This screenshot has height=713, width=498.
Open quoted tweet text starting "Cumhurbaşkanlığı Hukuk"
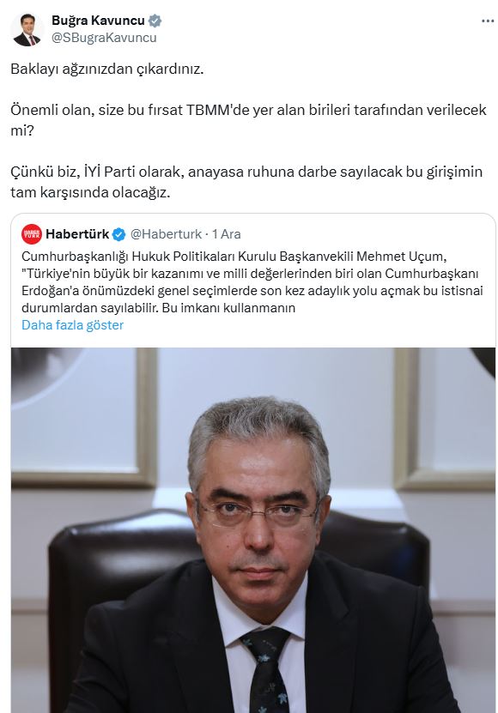click(x=252, y=282)
